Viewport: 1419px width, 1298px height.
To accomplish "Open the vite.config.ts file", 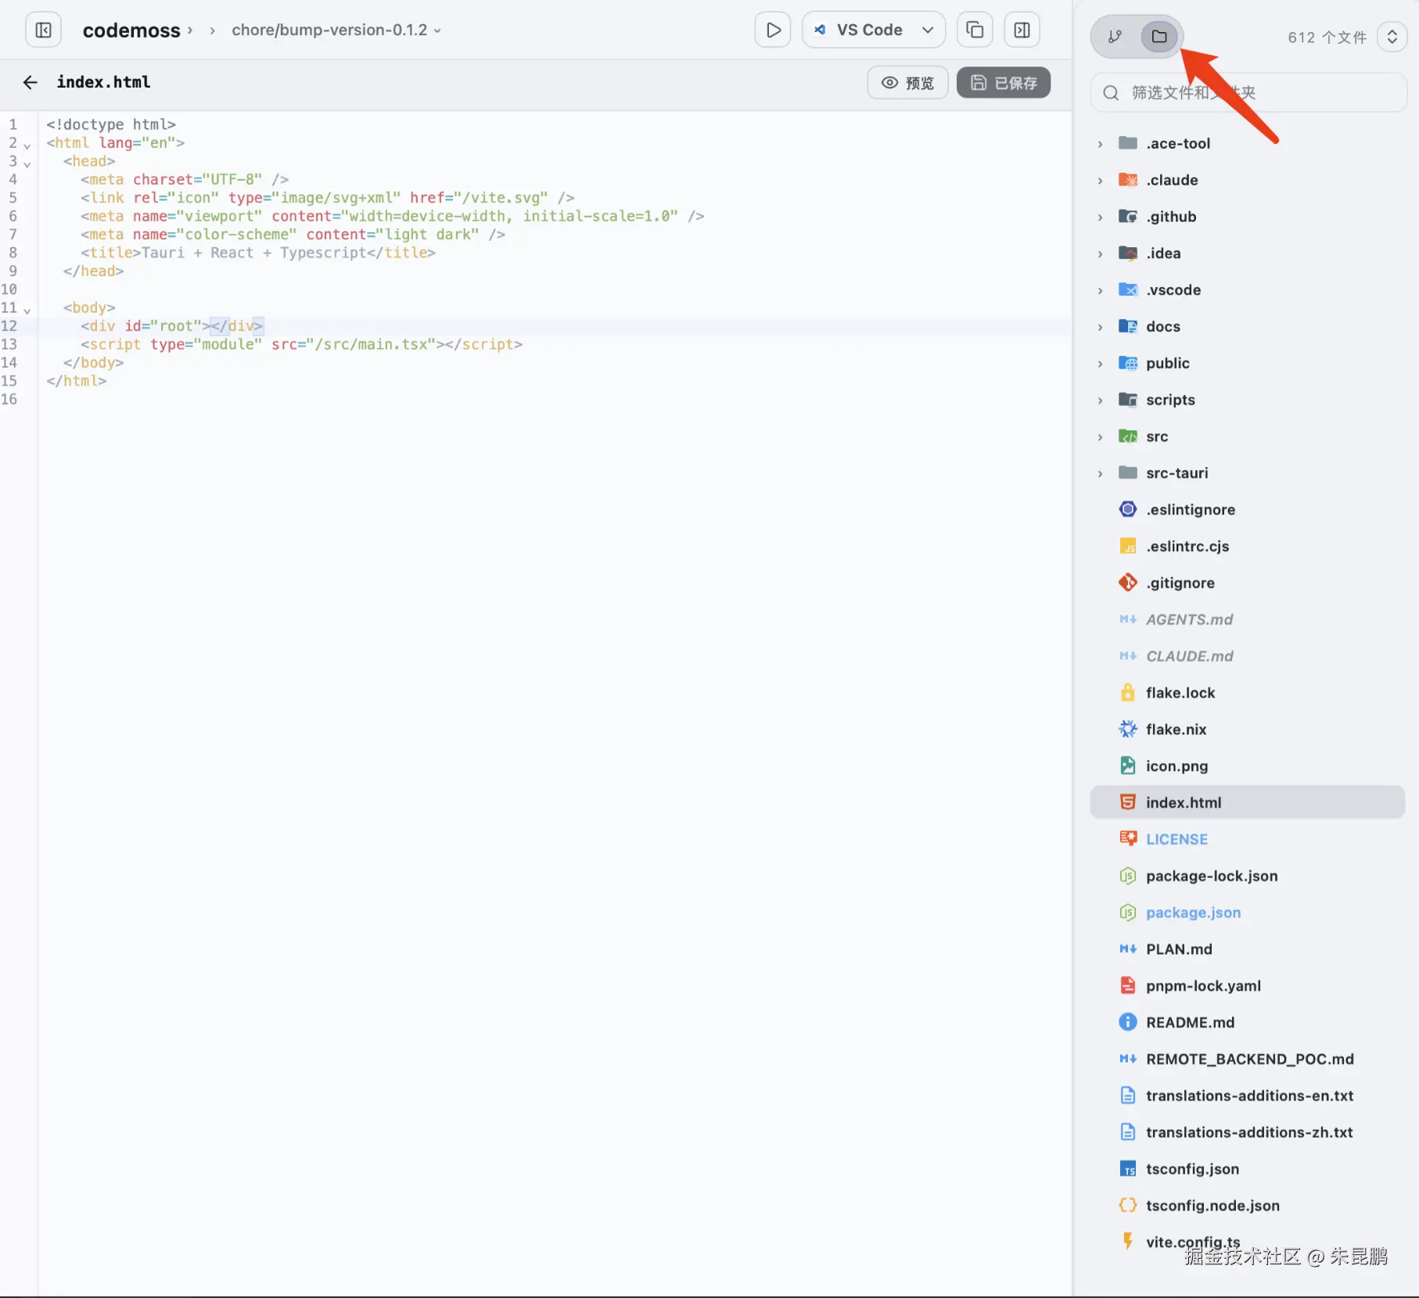I will pyautogui.click(x=1192, y=1242).
